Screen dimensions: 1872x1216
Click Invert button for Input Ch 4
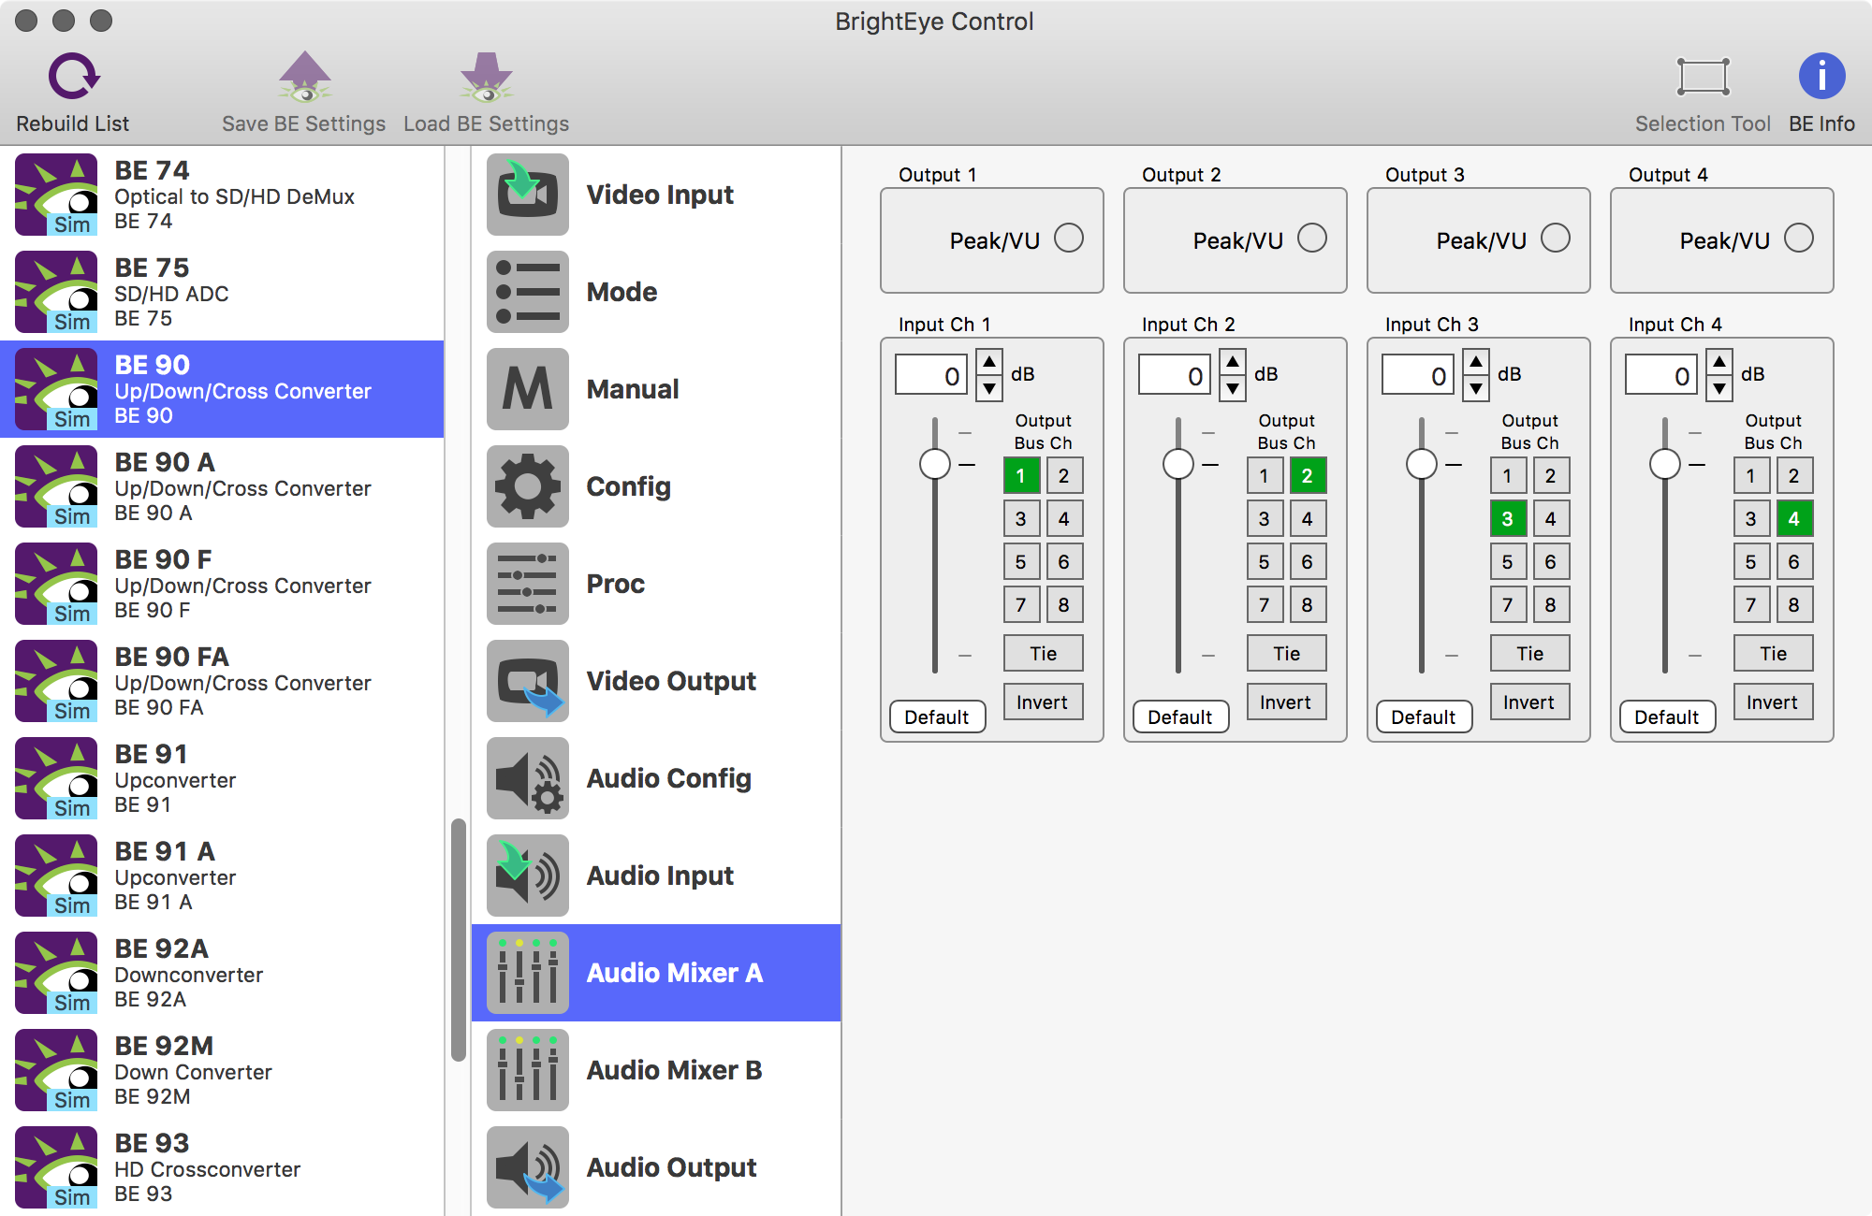coord(1773,702)
